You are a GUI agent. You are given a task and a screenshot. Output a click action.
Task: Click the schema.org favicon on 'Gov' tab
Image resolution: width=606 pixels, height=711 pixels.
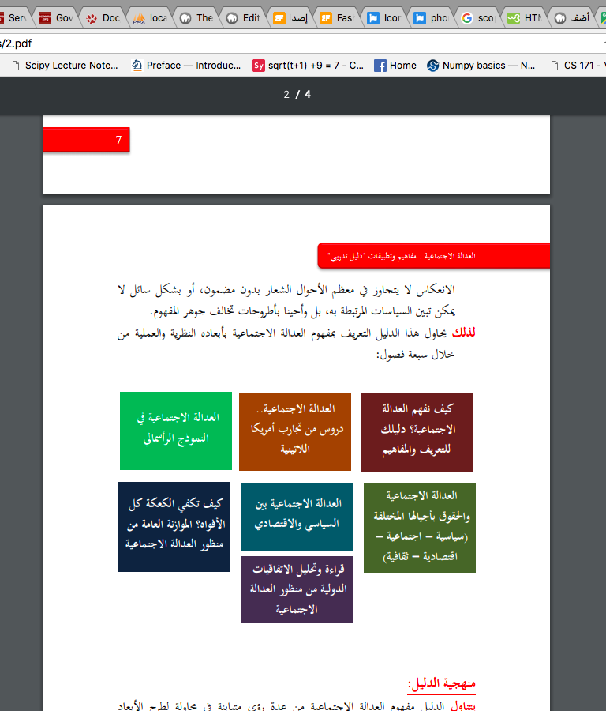coord(44,17)
